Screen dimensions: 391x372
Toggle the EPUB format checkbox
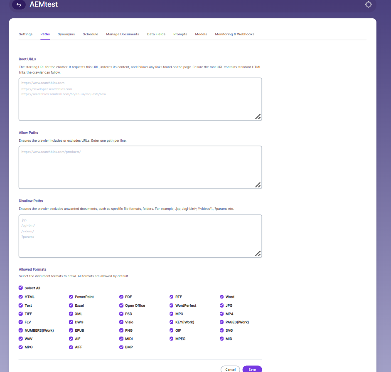pyautogui.click(x=71, y=330)
